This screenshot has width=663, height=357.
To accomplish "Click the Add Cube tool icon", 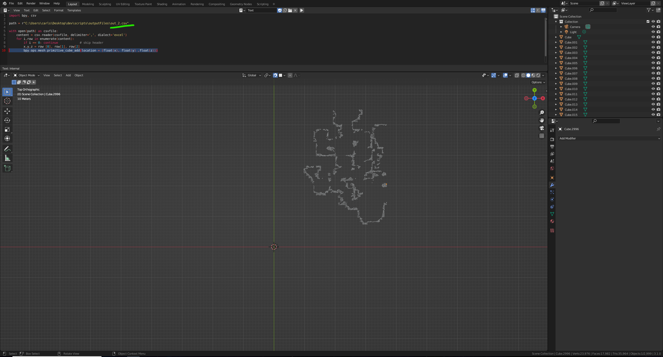I will click(7, 168).
